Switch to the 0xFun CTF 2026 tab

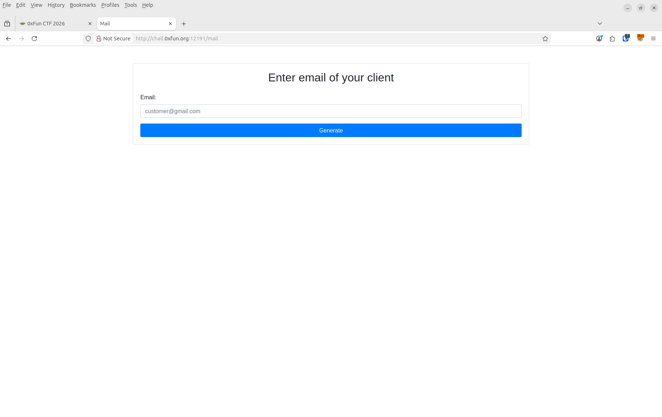click(x=54, y=24)
